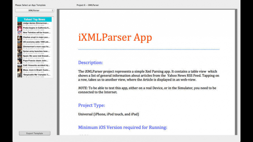Select the 'US economy adds 195K job...' row

pos(35,43)
